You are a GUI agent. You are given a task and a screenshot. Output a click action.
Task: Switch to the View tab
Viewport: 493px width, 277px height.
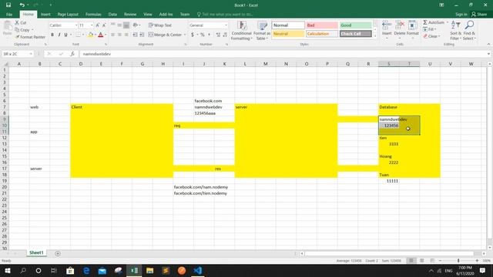(x=148, y=15)
